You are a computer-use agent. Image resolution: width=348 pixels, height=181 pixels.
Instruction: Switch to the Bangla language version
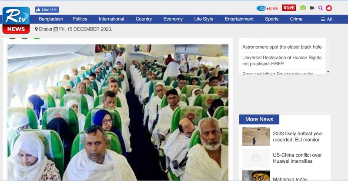pyautogui.click(x=289, y=8)
